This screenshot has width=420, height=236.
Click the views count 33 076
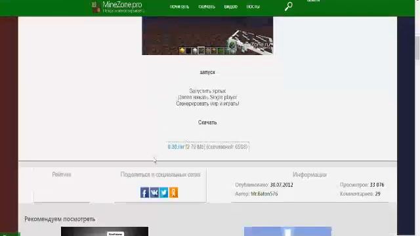(x=377, y=185)
